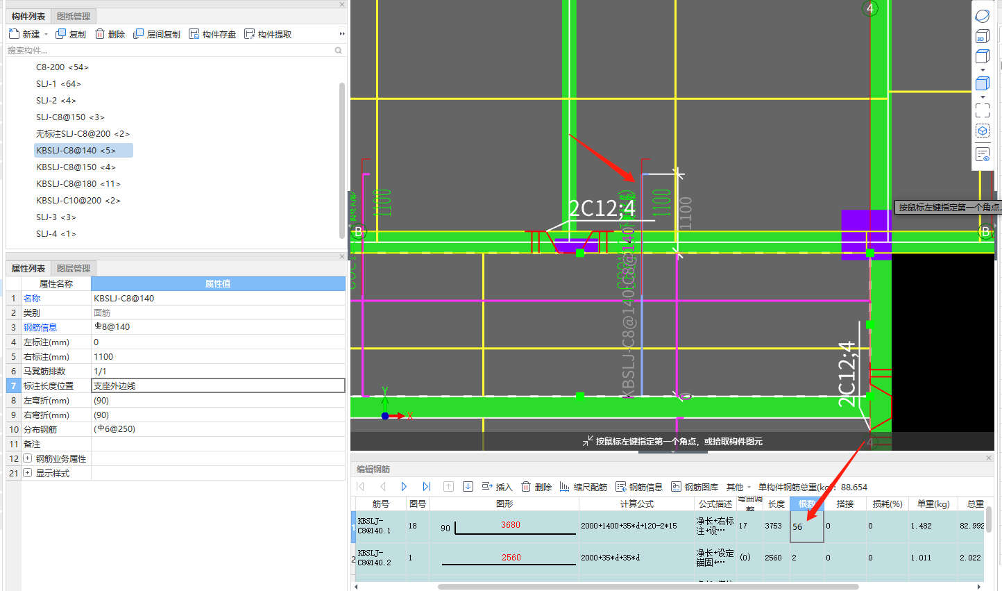Viewport: 1002px width, 591px height.
Task: Open dropdown under shaded cube icon
Action: 983,97
